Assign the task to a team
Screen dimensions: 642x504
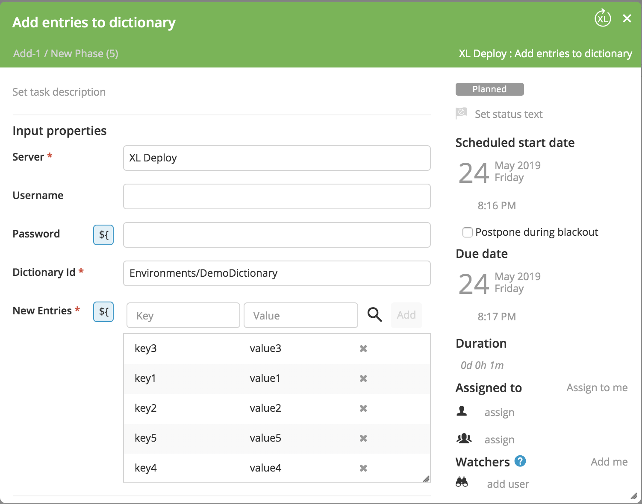499,440
